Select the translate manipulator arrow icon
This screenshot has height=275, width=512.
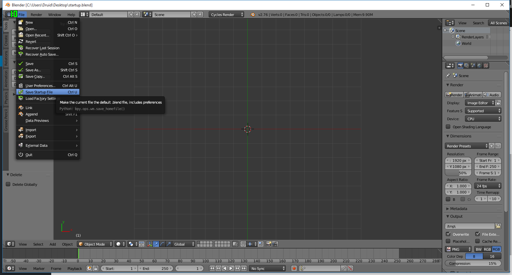point(156,244)
